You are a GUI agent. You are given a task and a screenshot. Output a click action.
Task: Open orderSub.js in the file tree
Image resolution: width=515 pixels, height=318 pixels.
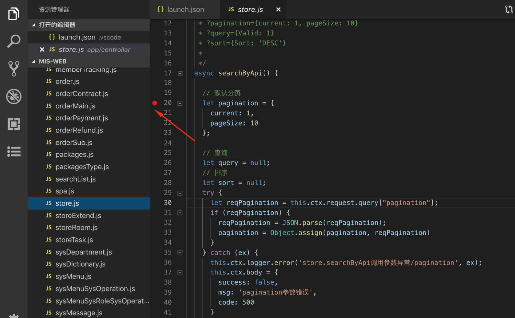(x=89, y=142)
